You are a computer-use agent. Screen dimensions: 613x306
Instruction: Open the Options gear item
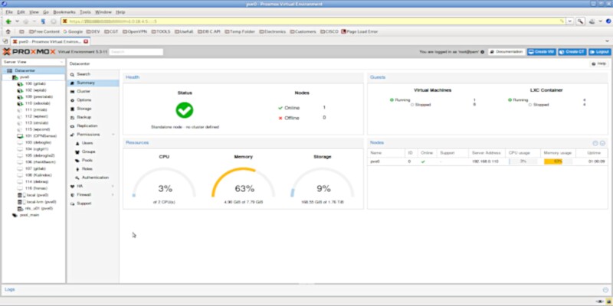pyautogui.click(x=72, y=100)
